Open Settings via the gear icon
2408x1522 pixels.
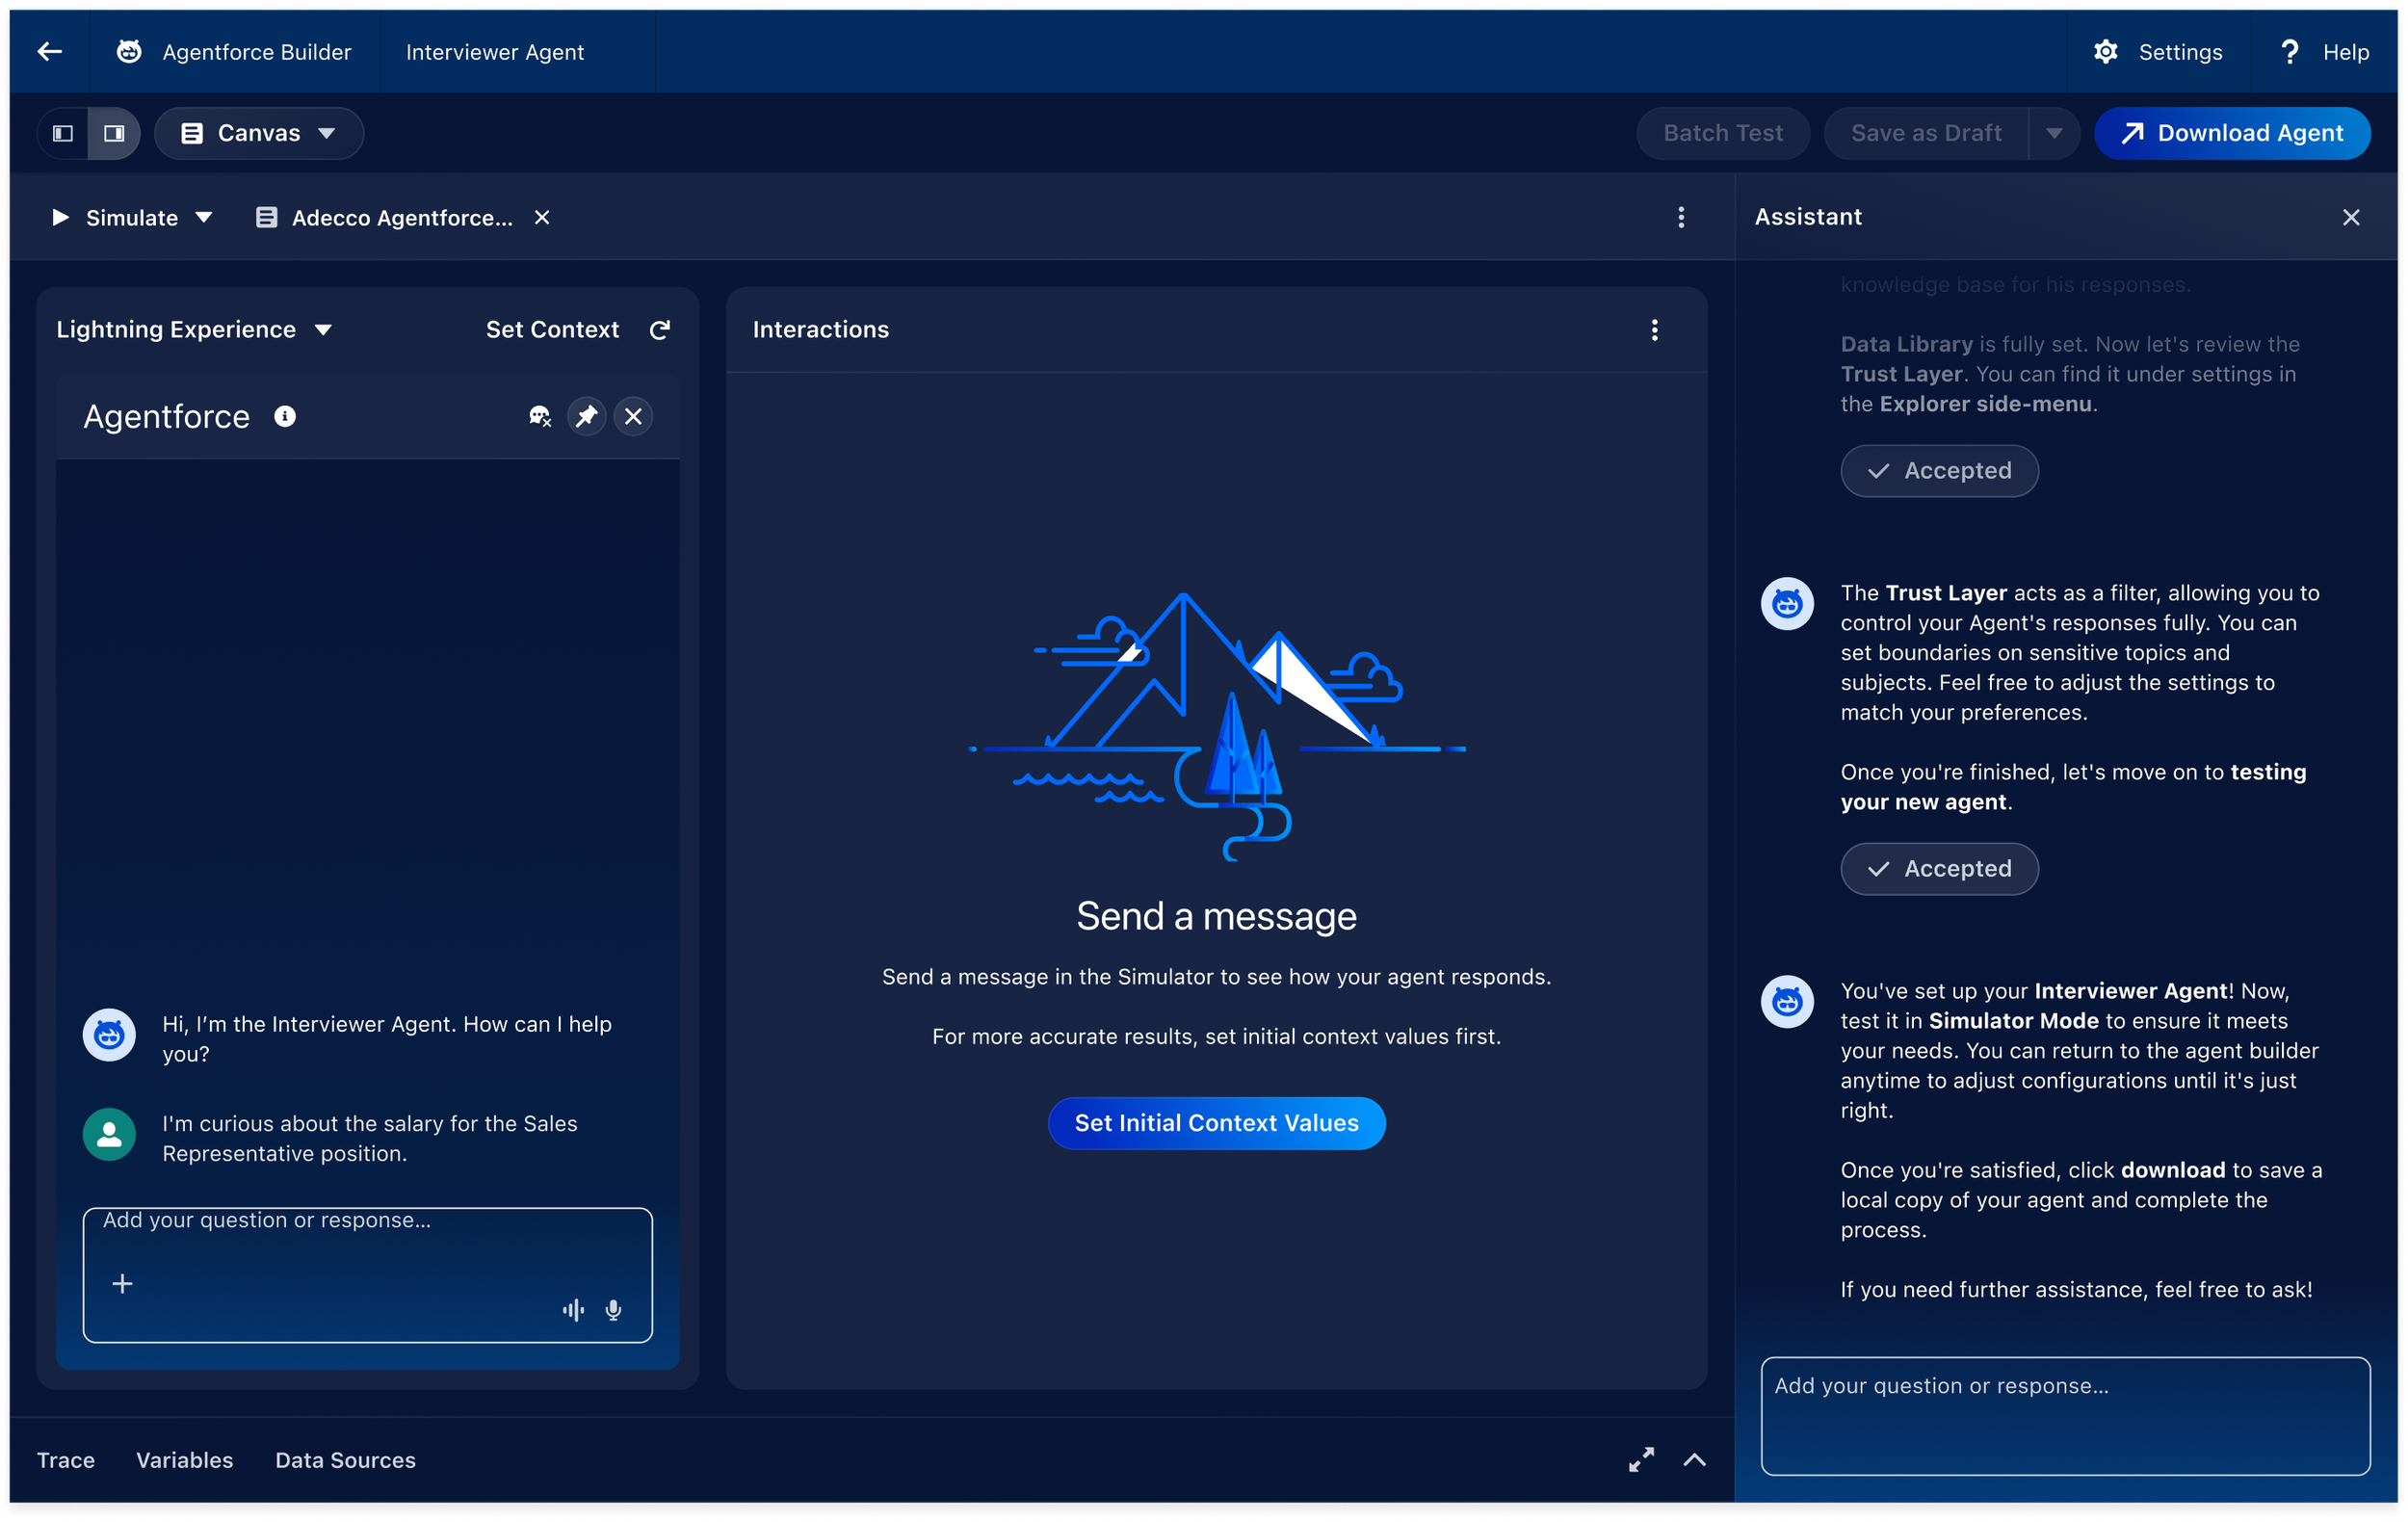(2106, 52)
